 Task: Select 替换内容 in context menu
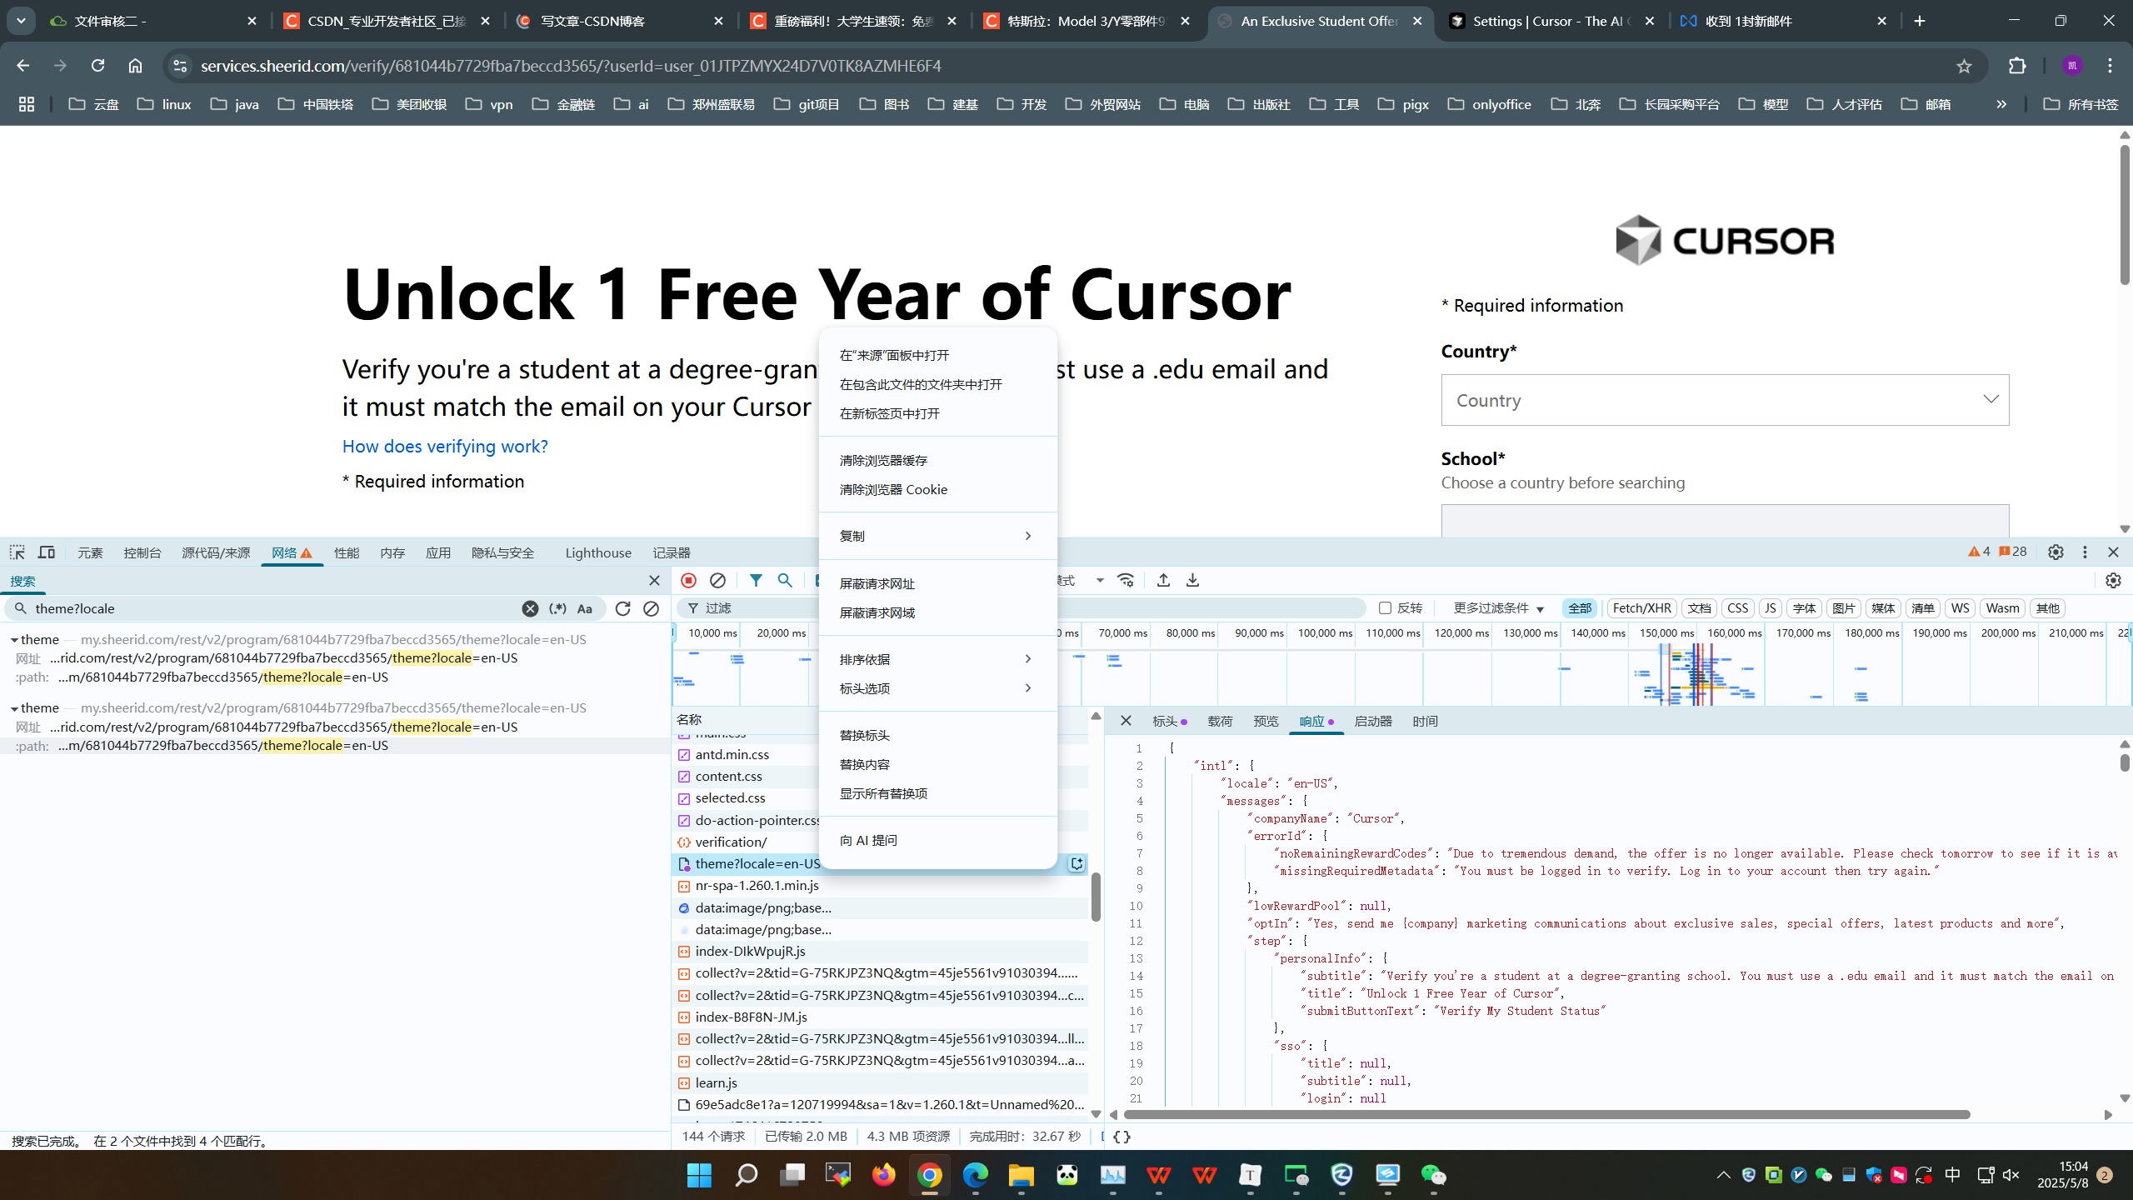tap(865, 764)
